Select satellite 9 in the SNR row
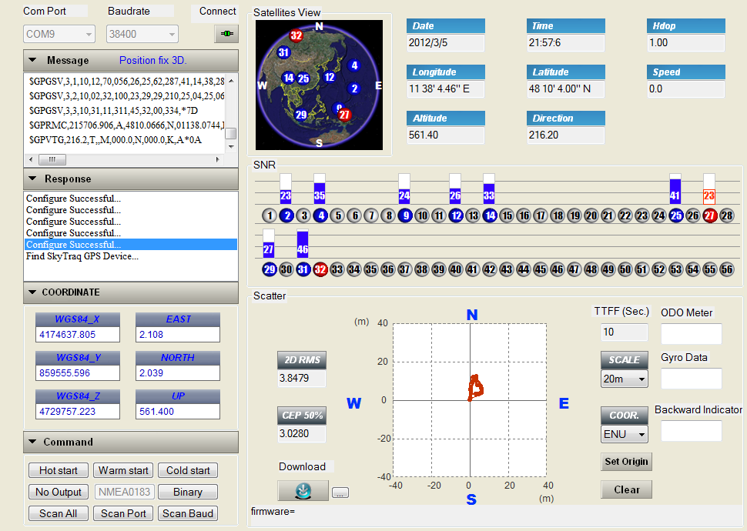 tap(405, 215)
